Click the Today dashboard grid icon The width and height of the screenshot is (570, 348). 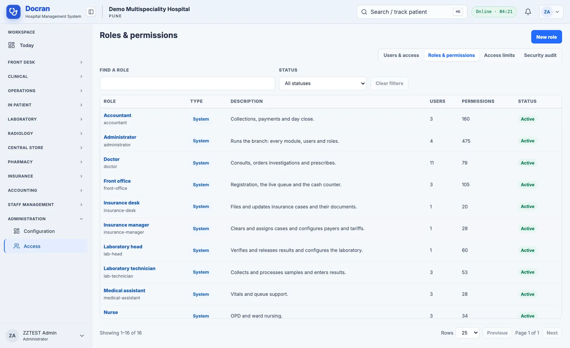(11, 45)
